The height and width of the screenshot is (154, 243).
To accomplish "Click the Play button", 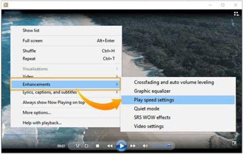I will click(x=122, y=146).
